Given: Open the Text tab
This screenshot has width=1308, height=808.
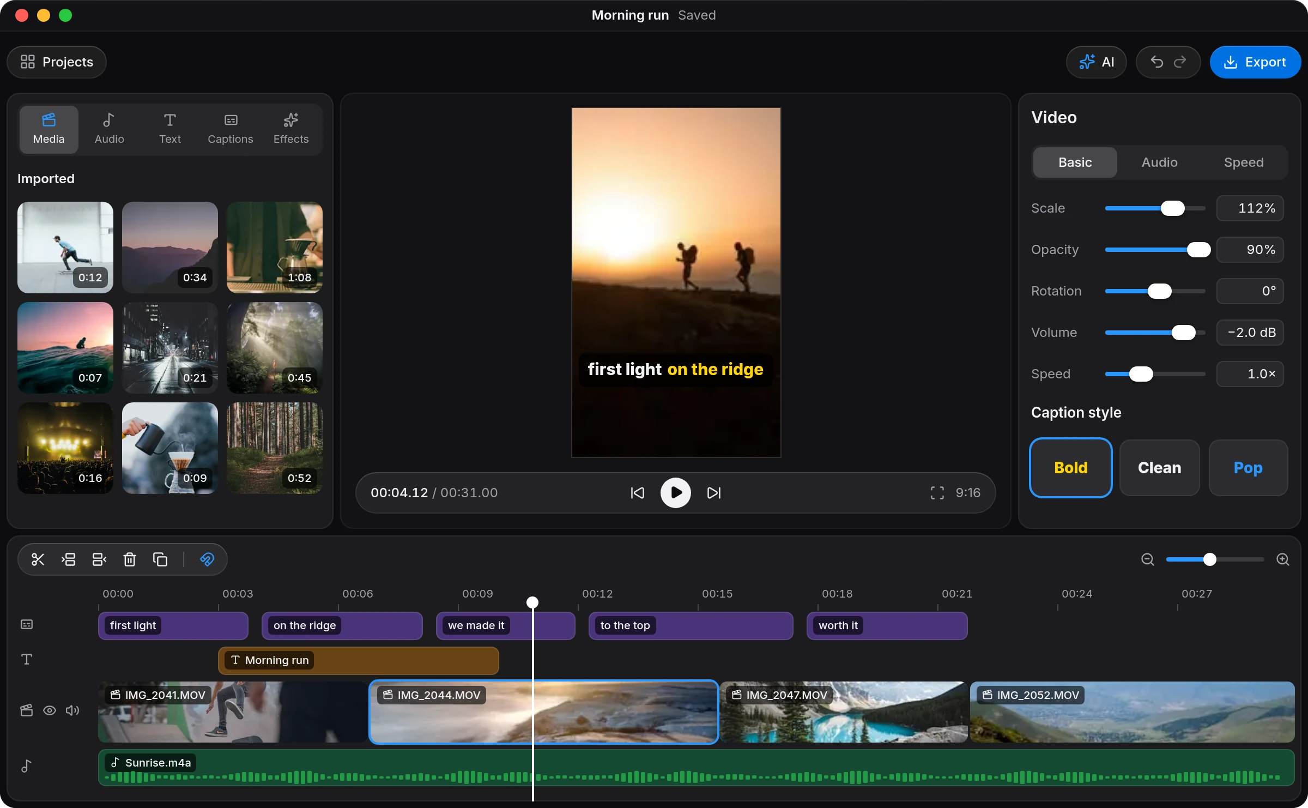Looking at the screenshot, I should tap(170, 129).
